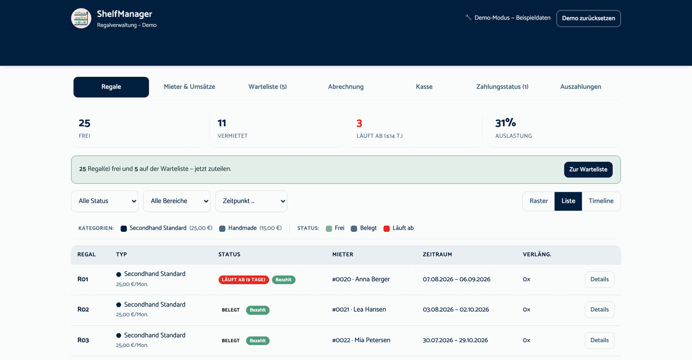Open Details for shelf R03

[599, 340]
